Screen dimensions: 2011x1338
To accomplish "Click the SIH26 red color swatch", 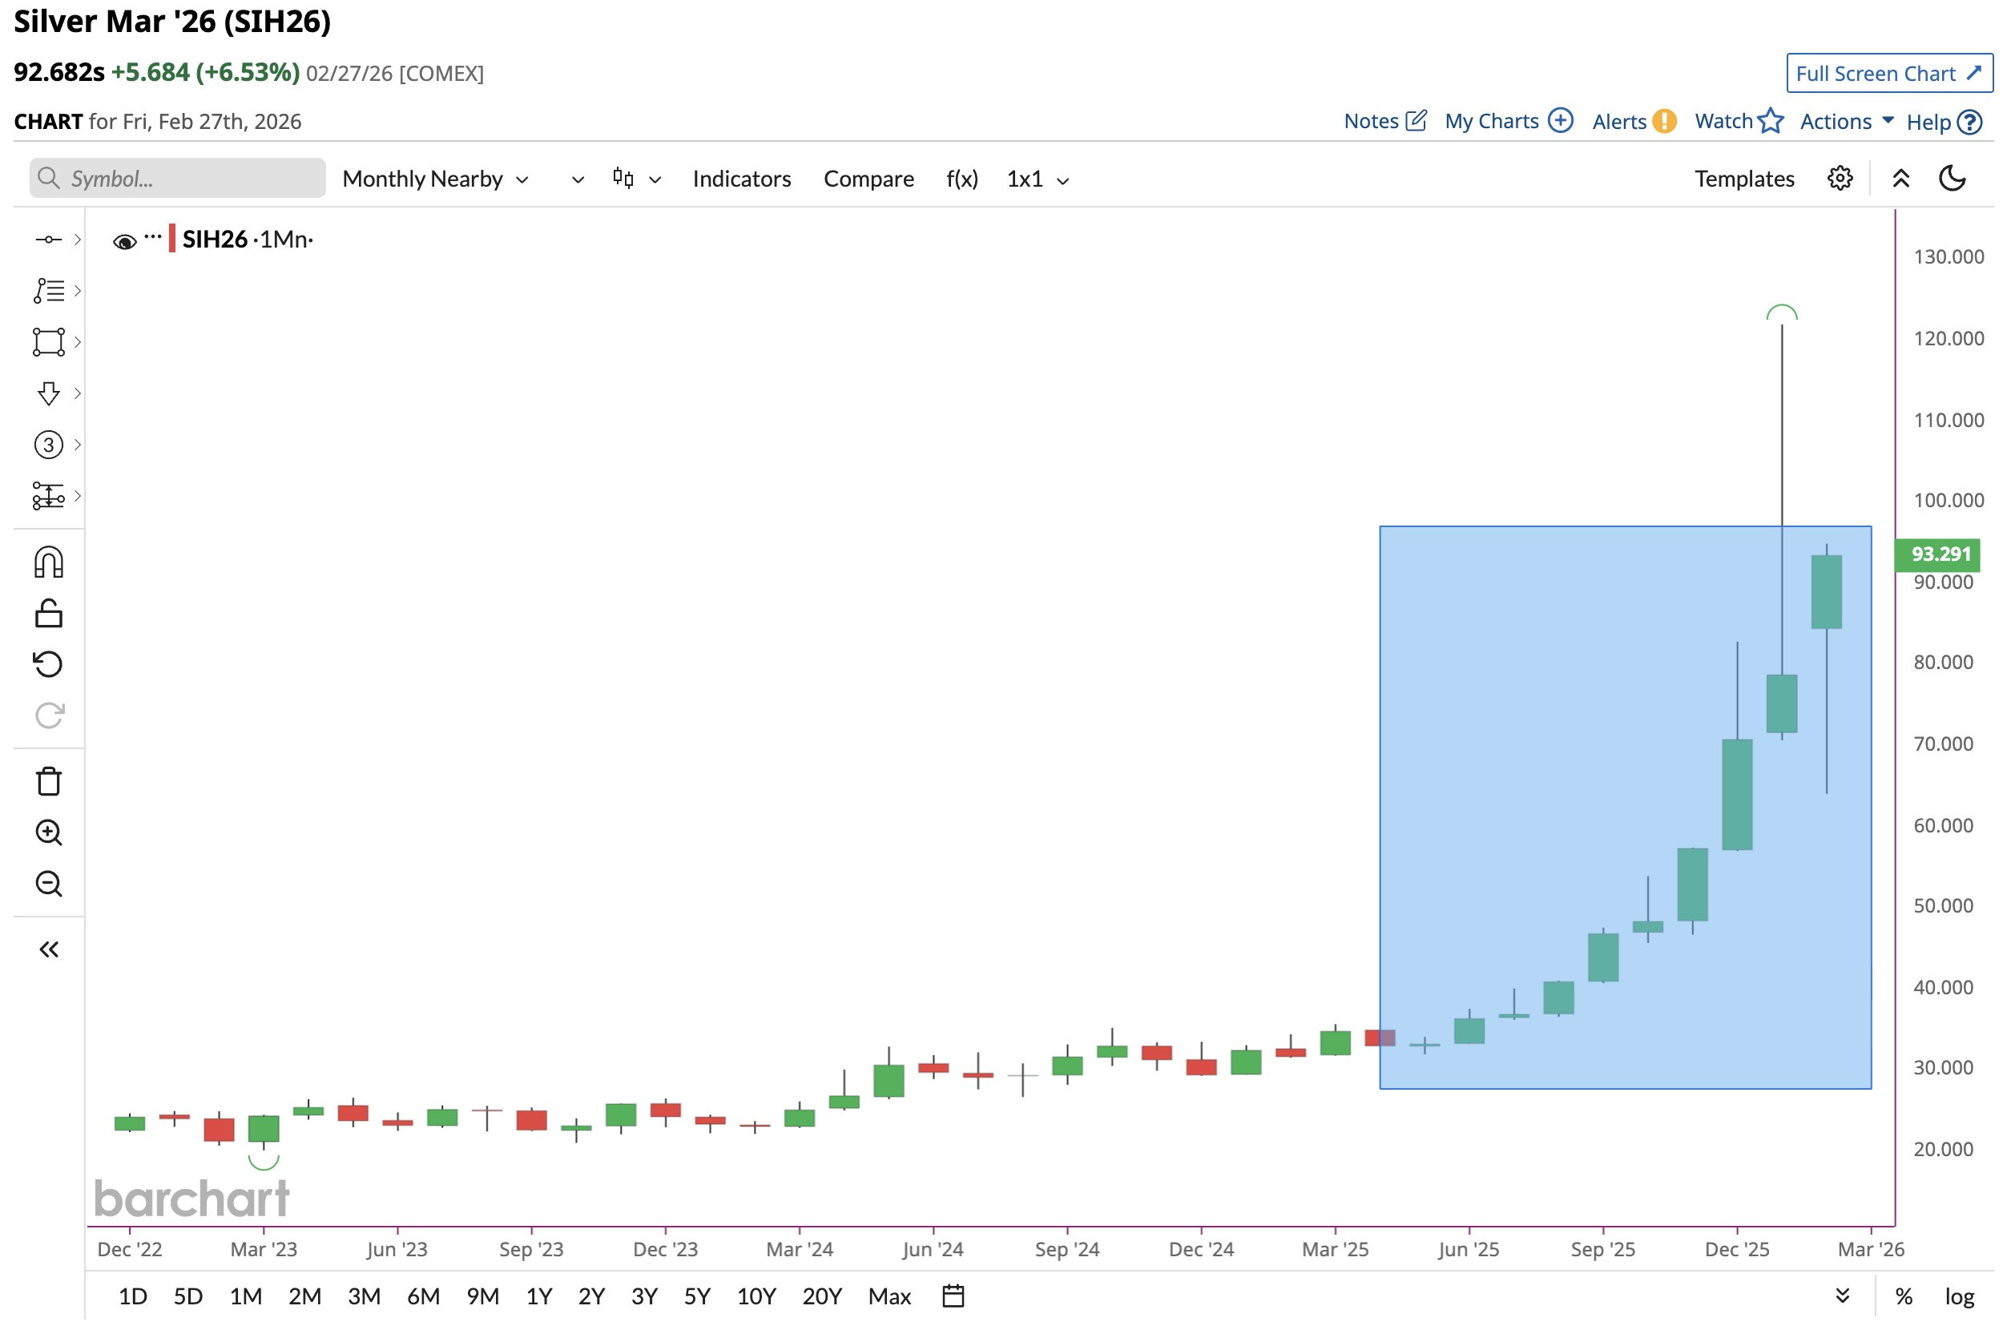I will [x=172, y=239].
